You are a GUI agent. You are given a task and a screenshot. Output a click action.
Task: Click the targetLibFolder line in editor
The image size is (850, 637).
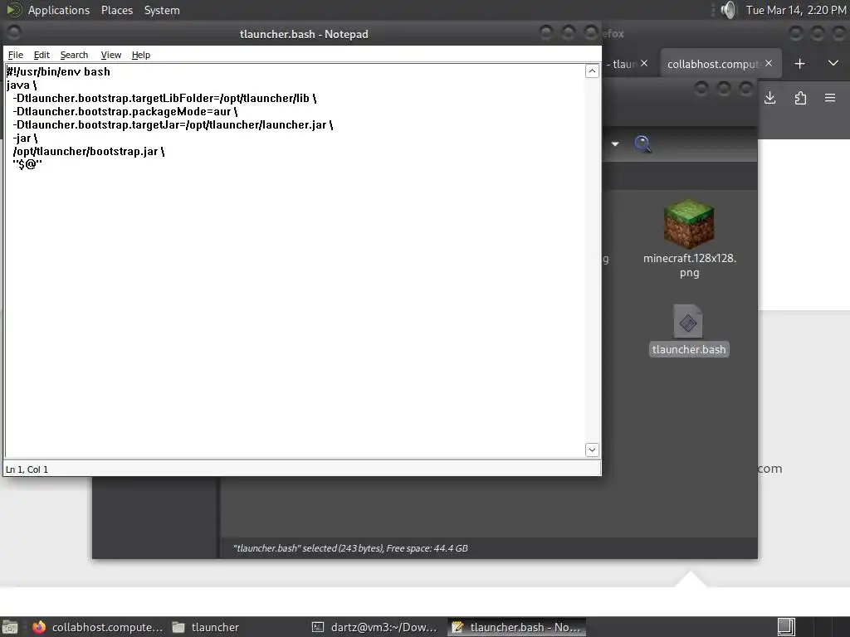click(x=164, y=98)
